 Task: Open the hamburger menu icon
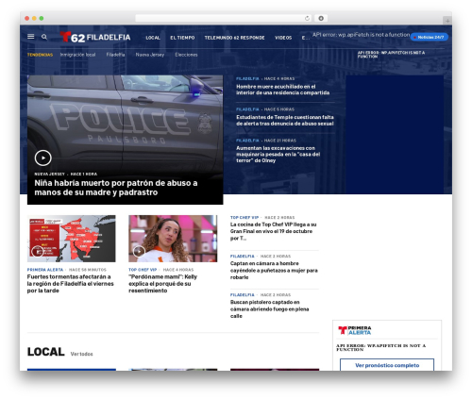pyautogui.click(x=31, y=37)
